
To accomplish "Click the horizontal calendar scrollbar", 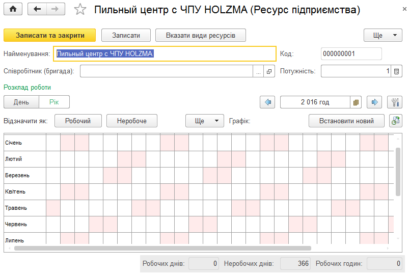I will point(163,248).
